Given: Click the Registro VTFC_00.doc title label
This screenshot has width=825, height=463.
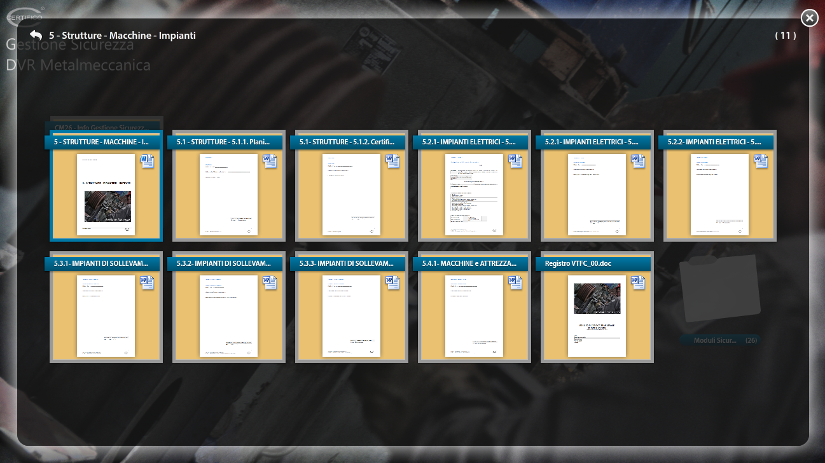Looking at the screenshot, I should pyautogui.click(x=578, y=263).
